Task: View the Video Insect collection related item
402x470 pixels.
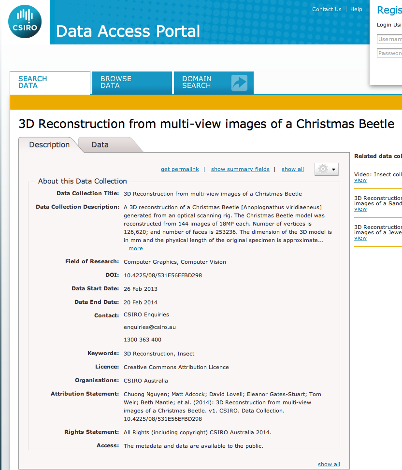Action: click(x=360, y=180)
